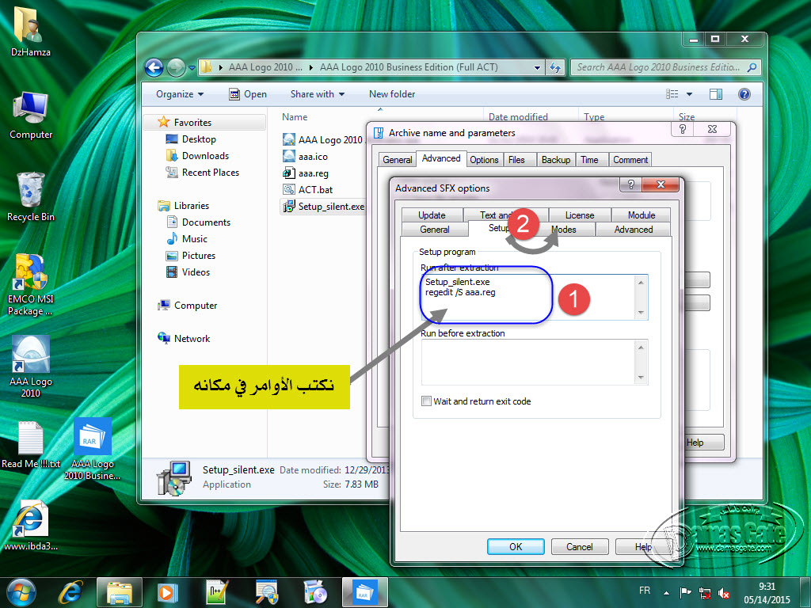Viewport: 811px width, 608px height.
Task: Open DzHamza user folder on desktop
Action: (30, 31)
